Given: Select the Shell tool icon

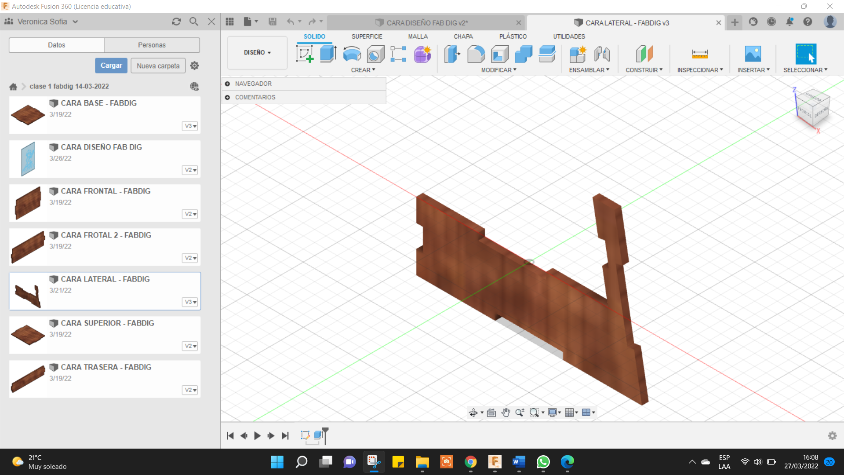Looking at the screenshot, I should [500, 54].
